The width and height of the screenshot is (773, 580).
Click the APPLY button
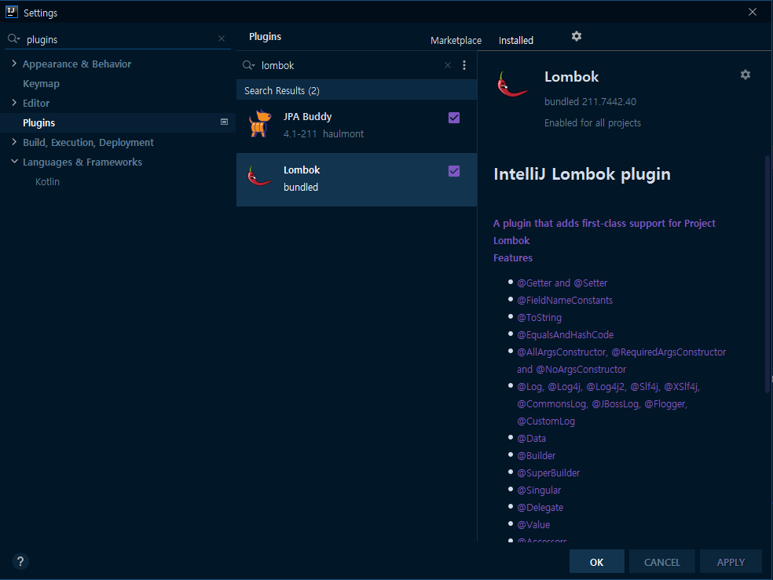tap(731, 562)
